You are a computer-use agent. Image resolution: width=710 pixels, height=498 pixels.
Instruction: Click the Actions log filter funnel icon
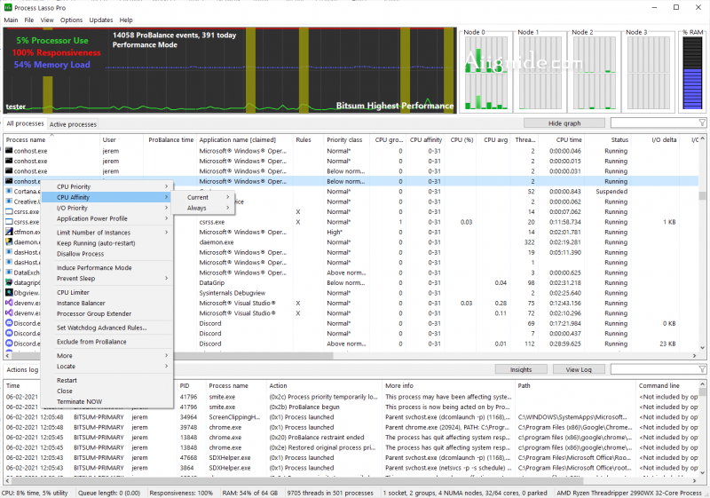[702, 369]
